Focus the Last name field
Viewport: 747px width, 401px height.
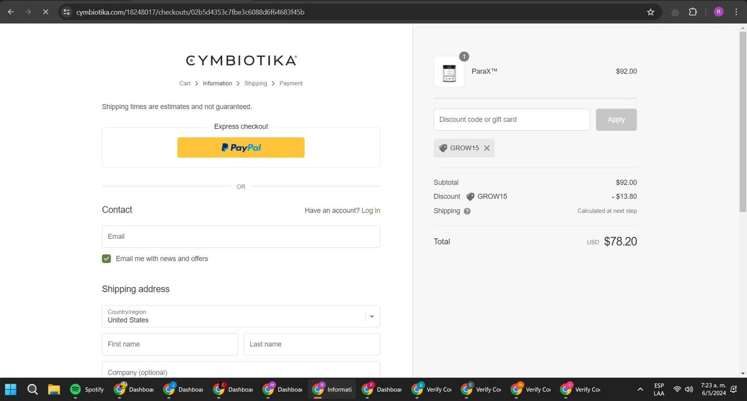tap(312, 344)
